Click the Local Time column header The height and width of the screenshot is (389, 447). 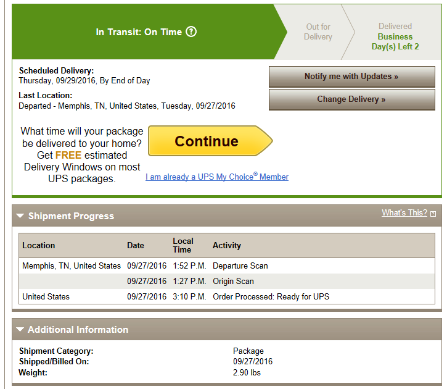point(183,246)
